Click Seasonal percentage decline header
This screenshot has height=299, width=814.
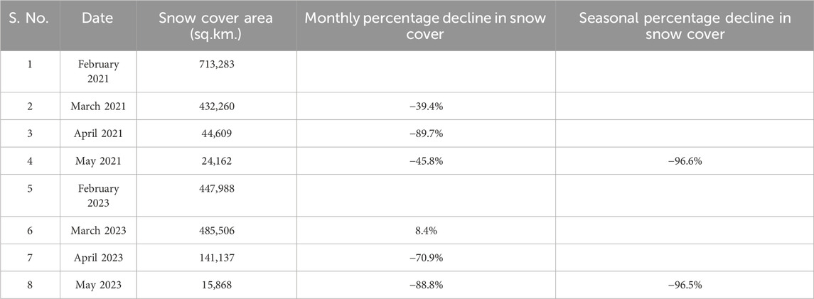[x=685, y=26]
